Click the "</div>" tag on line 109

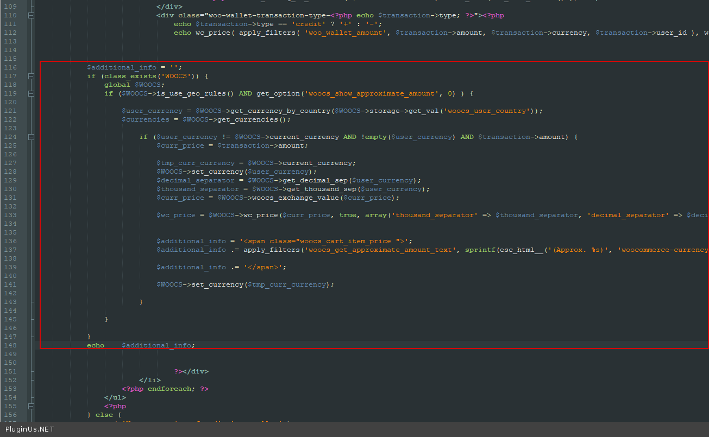click(170, 7)
